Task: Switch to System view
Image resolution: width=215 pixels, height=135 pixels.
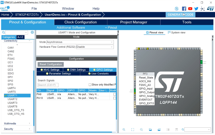Action: click(177, 33)
